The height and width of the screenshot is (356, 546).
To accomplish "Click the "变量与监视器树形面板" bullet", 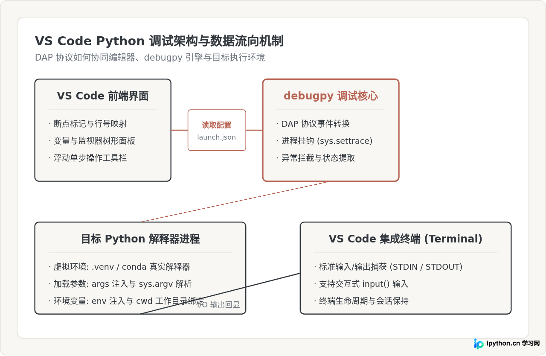I will tap(92, 141).
